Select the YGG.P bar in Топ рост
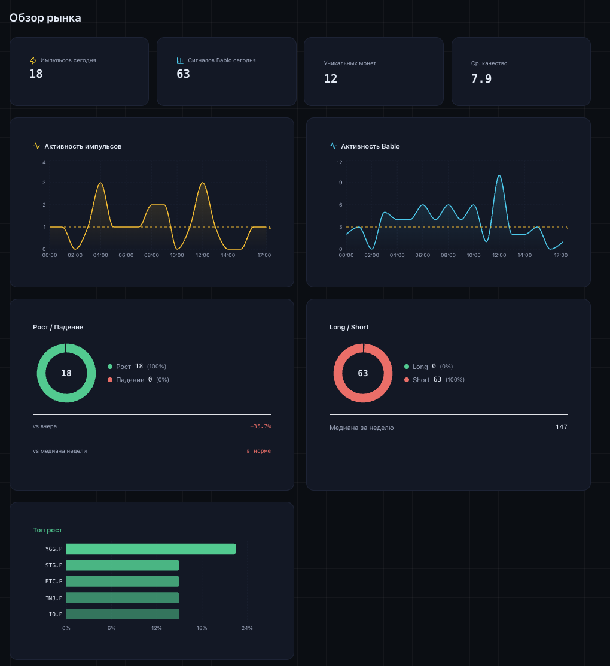610x666 pixels. click(x=151, y=549)
